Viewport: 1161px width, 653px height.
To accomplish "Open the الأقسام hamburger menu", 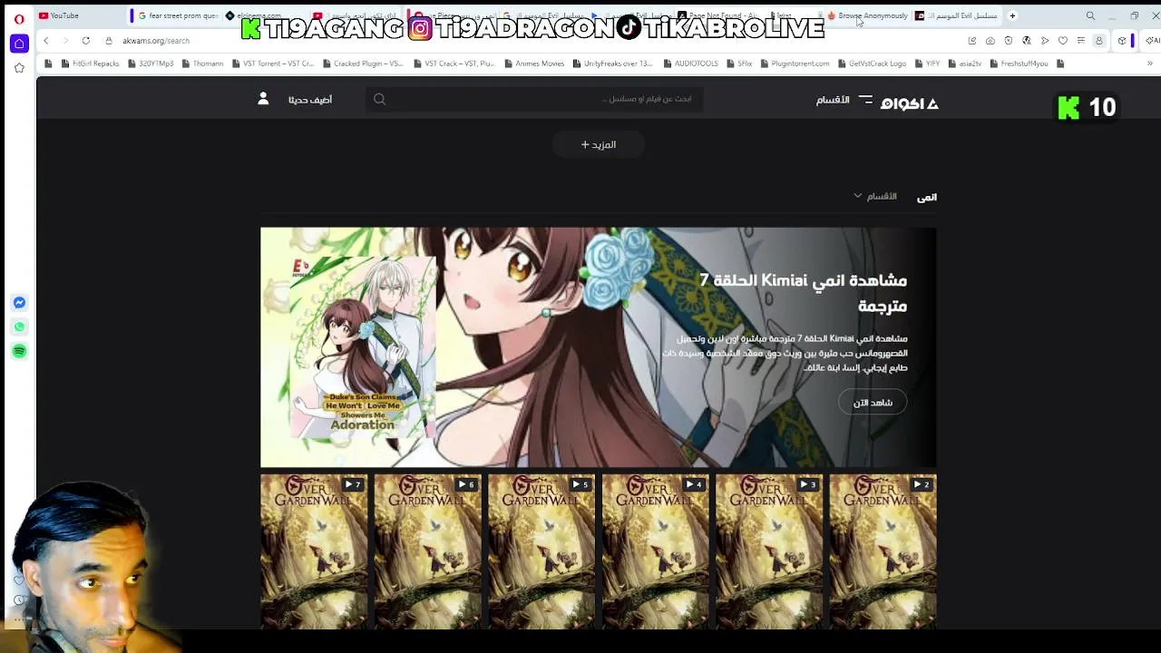I will pos(843,100).
